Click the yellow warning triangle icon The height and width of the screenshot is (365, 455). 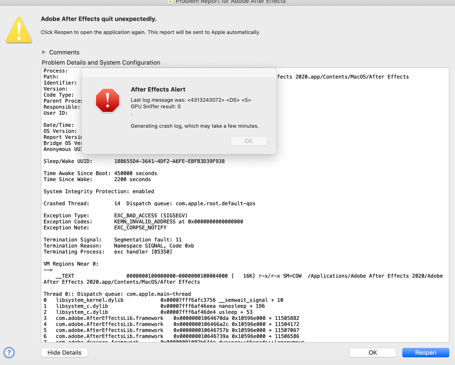19,30
